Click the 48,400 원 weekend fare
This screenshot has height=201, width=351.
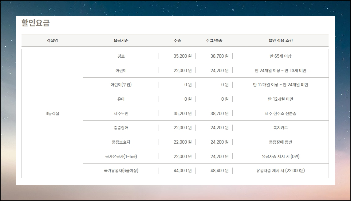point(219,171)
